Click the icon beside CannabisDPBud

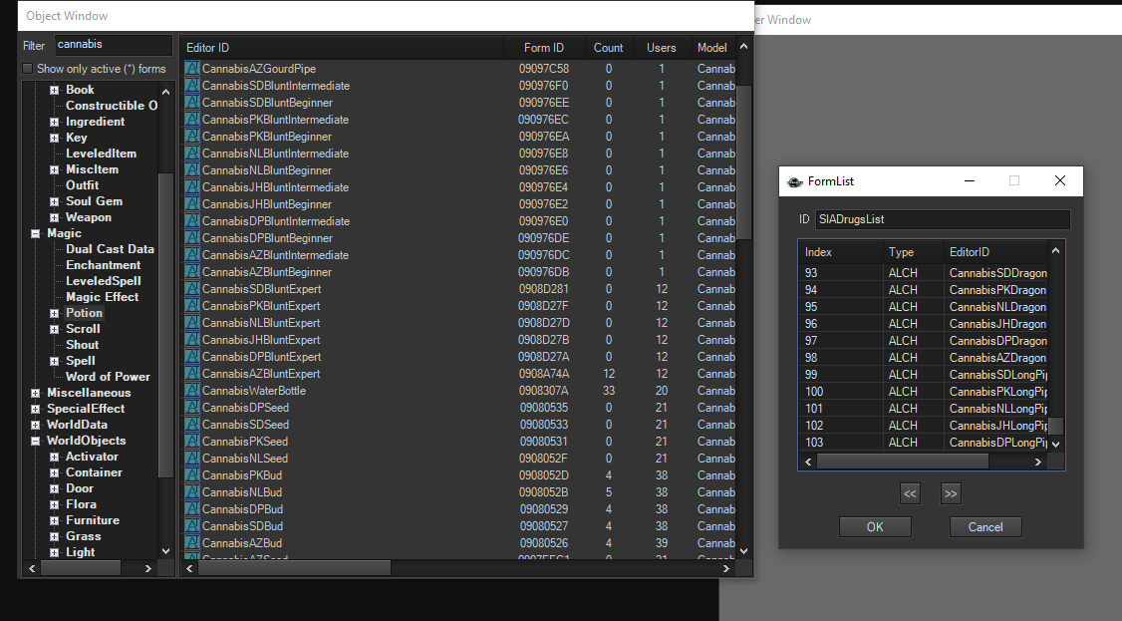(x=191, y=509)
